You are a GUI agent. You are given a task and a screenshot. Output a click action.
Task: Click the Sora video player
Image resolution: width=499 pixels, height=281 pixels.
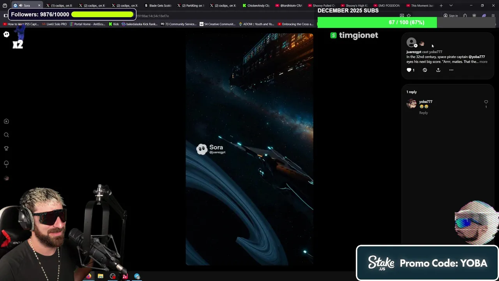tap(249, 149)
